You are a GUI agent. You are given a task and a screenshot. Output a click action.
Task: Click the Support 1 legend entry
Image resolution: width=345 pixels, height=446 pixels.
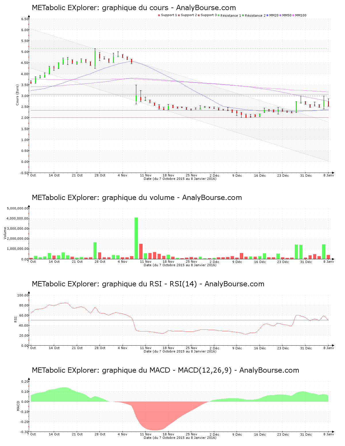(168, 15)
